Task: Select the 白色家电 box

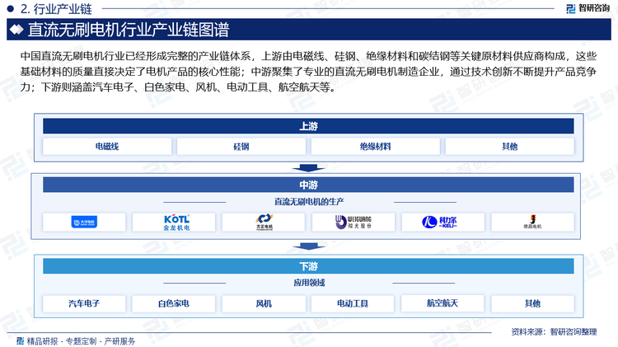Action: (x=173, y=303)
